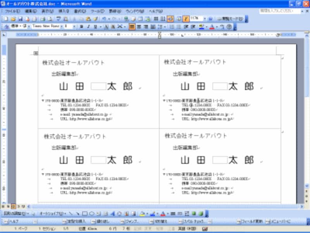Select the Rectangle drawing tool
The height and width of the screenshot is (233, 310).
click(84, 214)
